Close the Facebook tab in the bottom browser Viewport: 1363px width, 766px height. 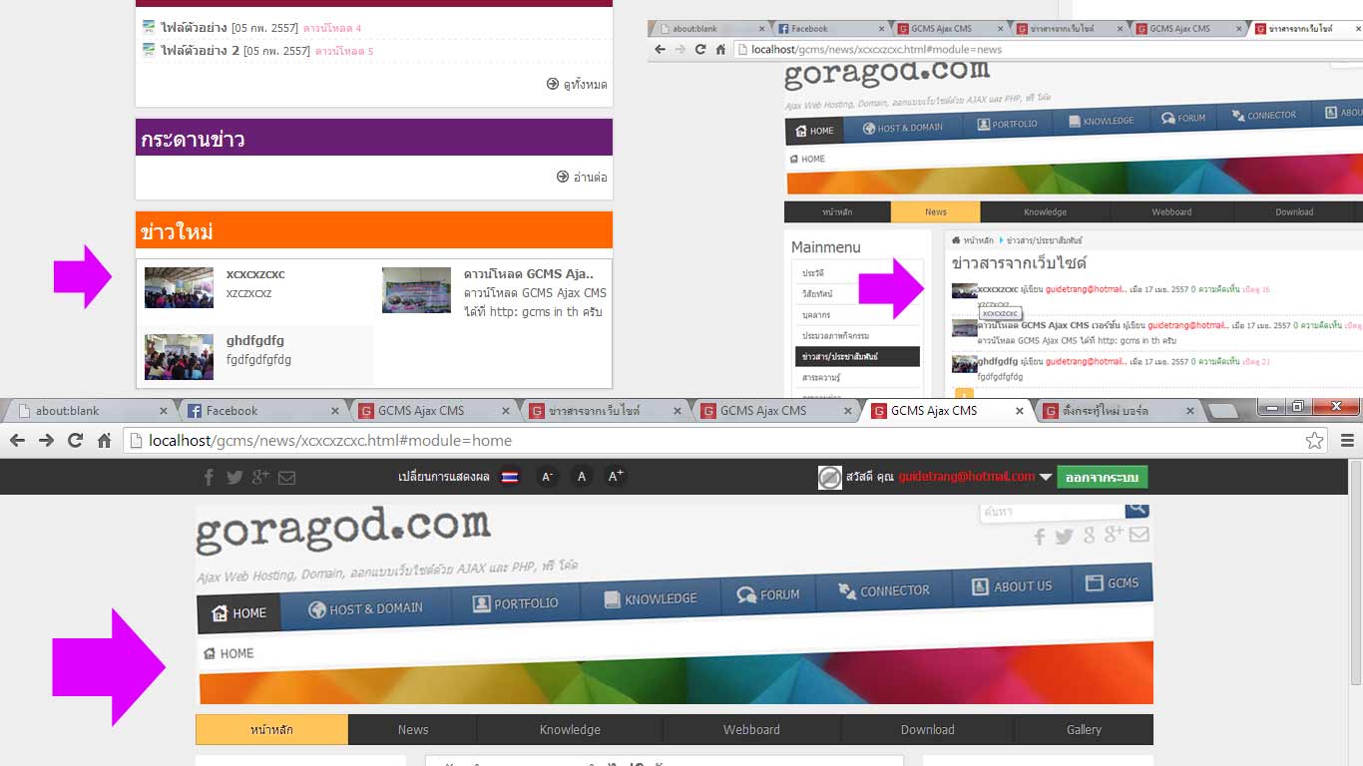pyautogui.click(x=334, y=411)
